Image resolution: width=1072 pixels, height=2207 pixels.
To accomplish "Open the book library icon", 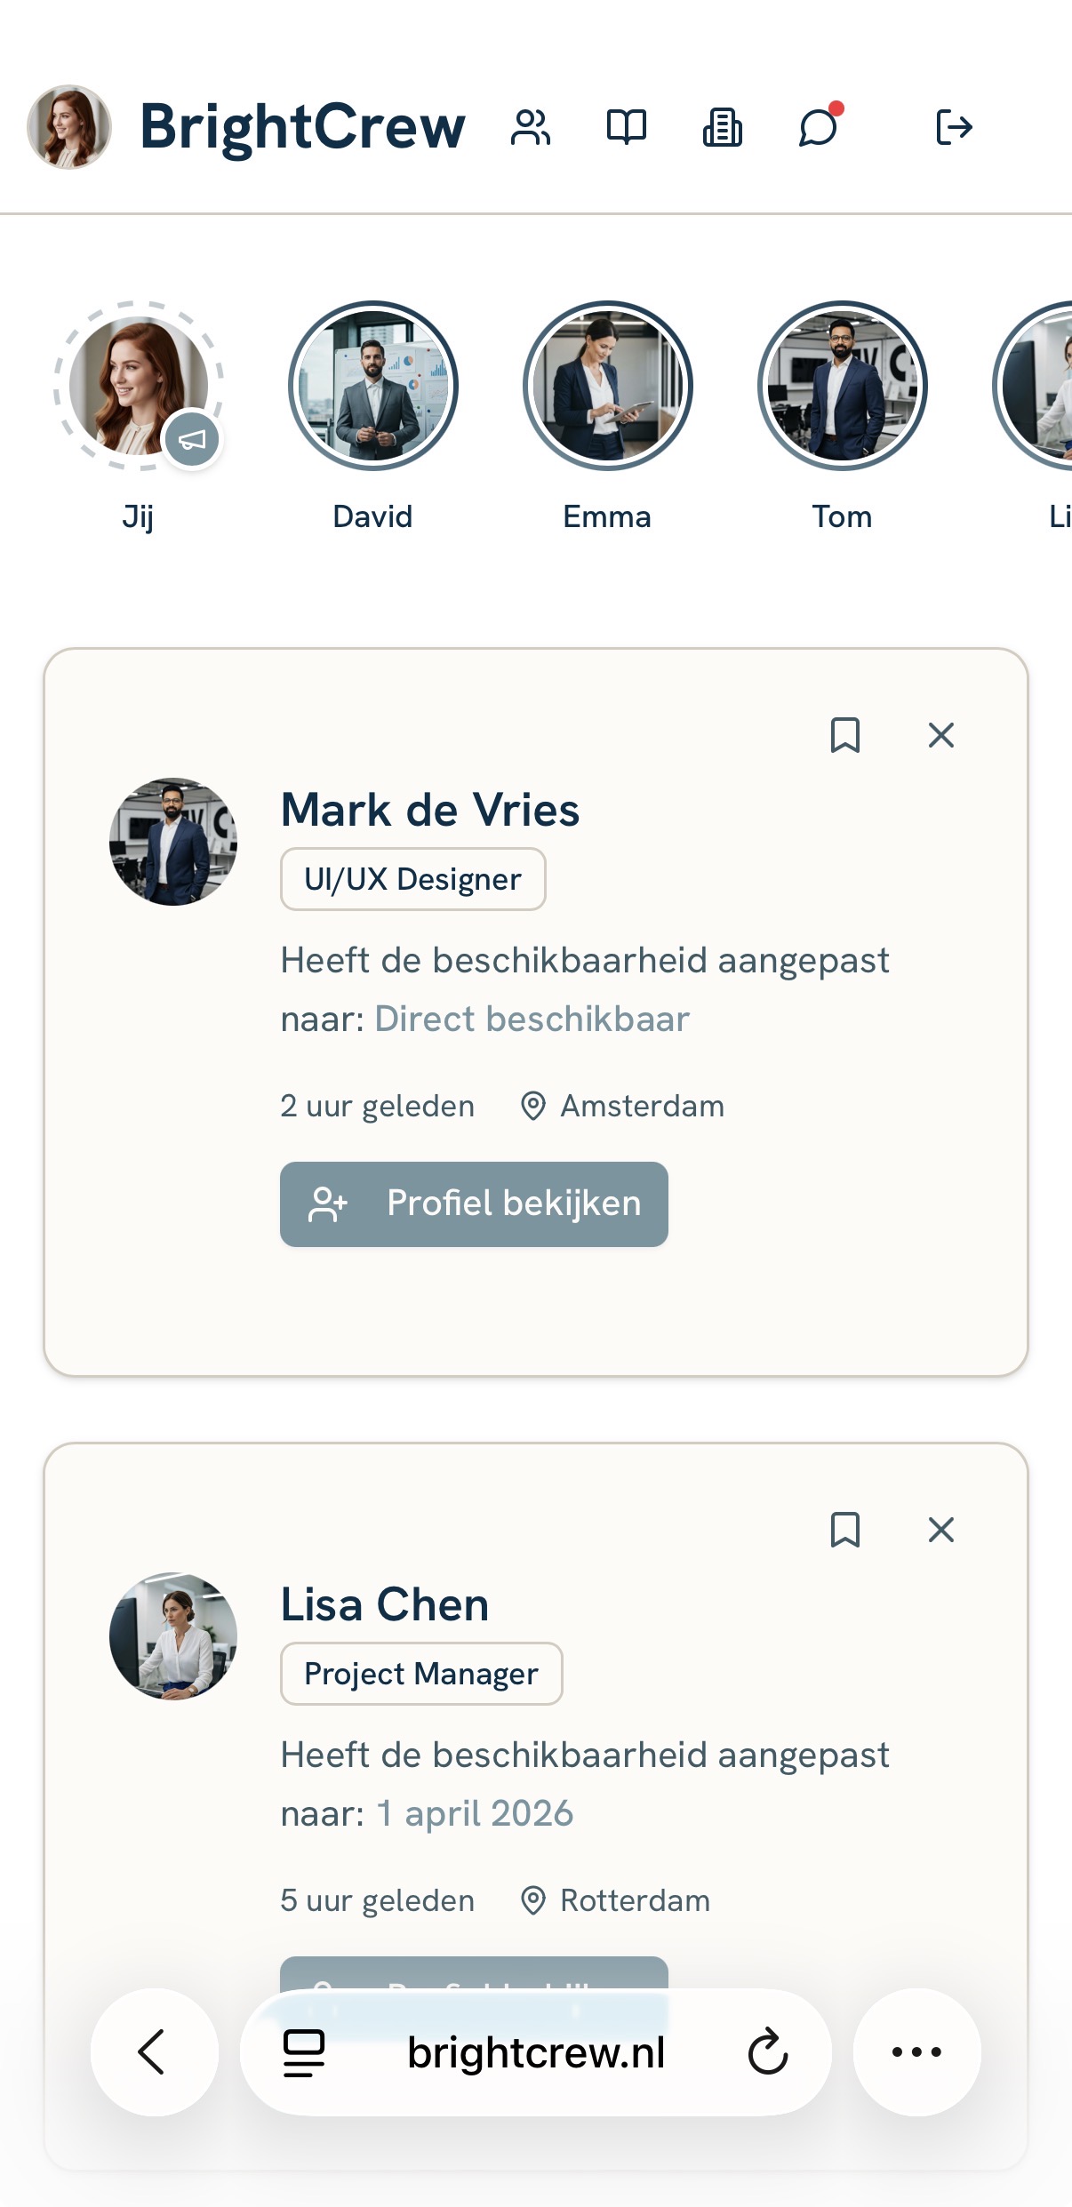I will click(627, 127).
